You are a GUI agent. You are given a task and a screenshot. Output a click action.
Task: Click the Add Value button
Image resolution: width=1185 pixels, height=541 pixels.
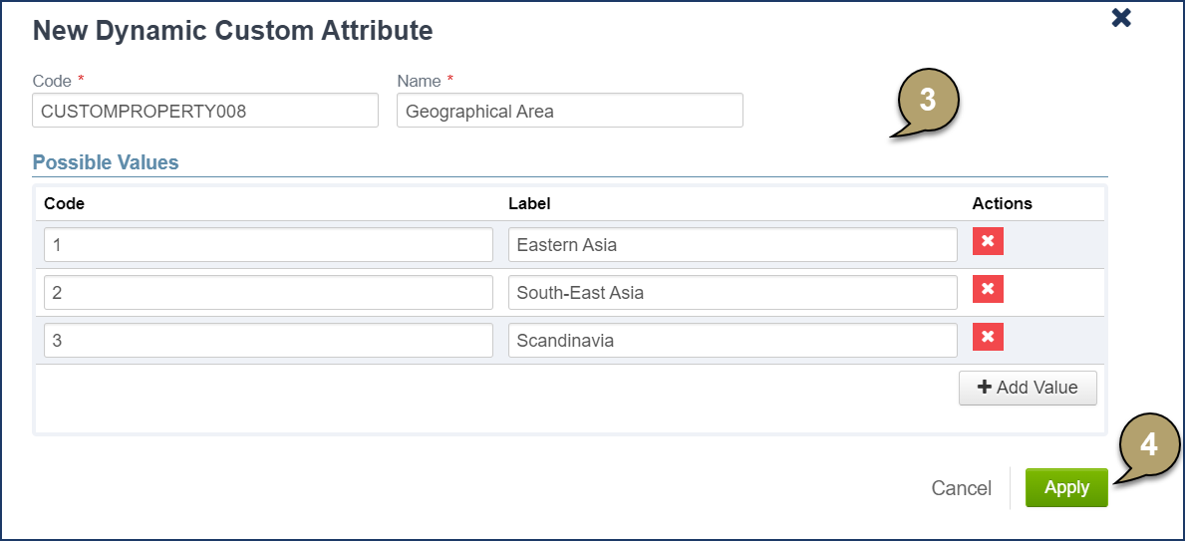point(1028,388)
